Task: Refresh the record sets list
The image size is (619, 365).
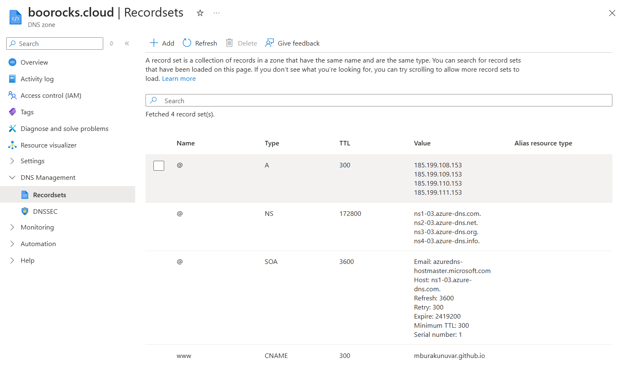Action: tap(200, 43)
